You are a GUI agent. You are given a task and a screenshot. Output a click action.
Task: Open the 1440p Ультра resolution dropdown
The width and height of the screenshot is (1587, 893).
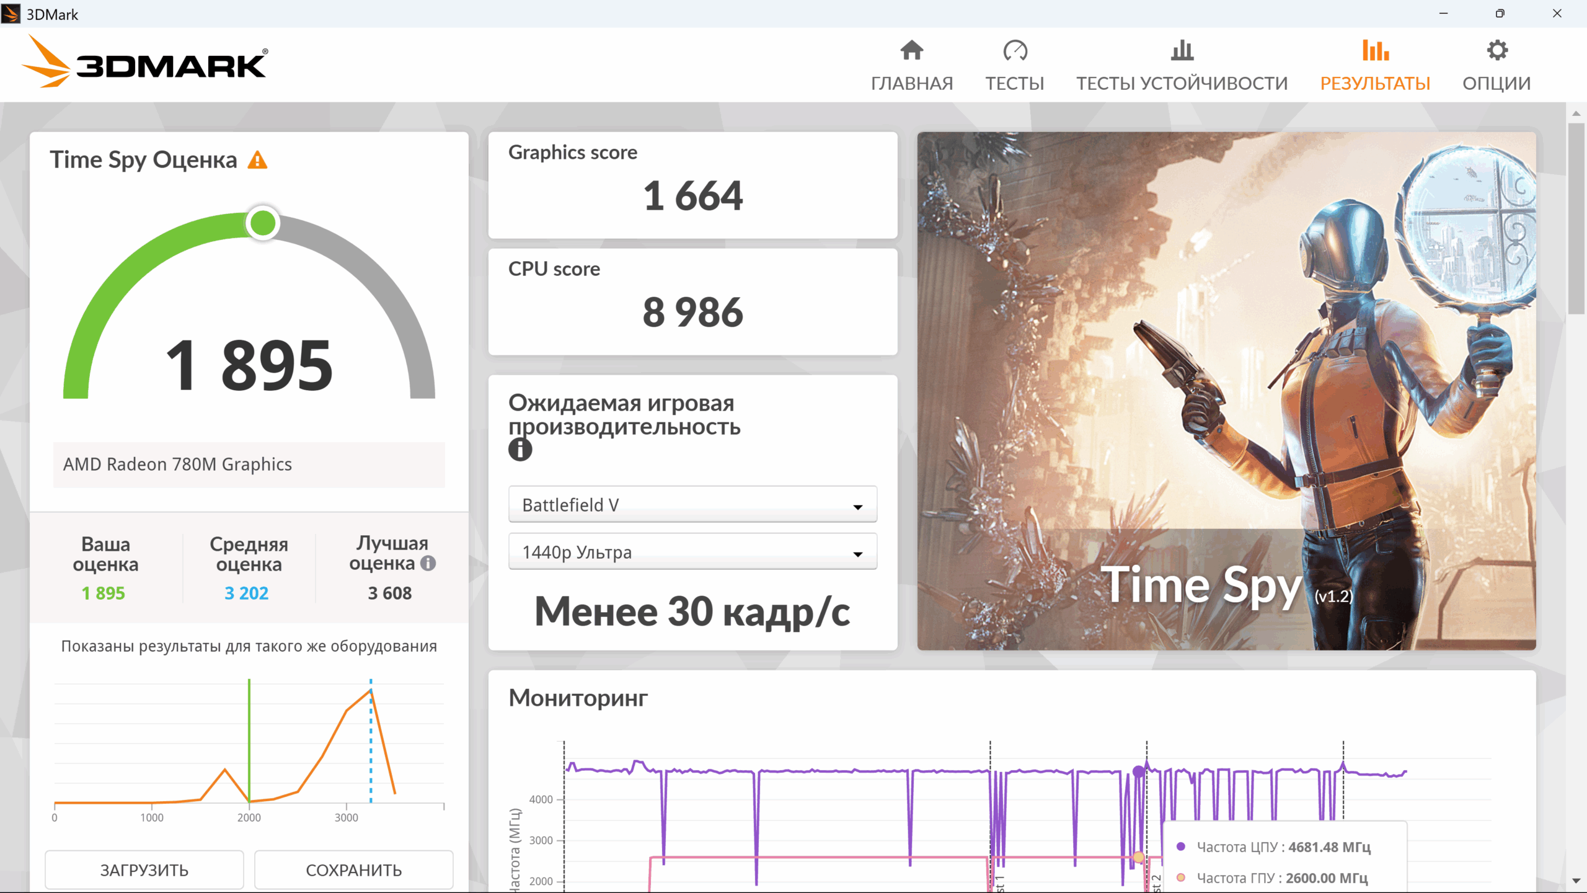click(692, 552)
